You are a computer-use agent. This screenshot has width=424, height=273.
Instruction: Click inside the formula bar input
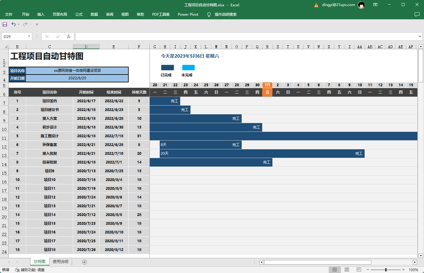246,37
